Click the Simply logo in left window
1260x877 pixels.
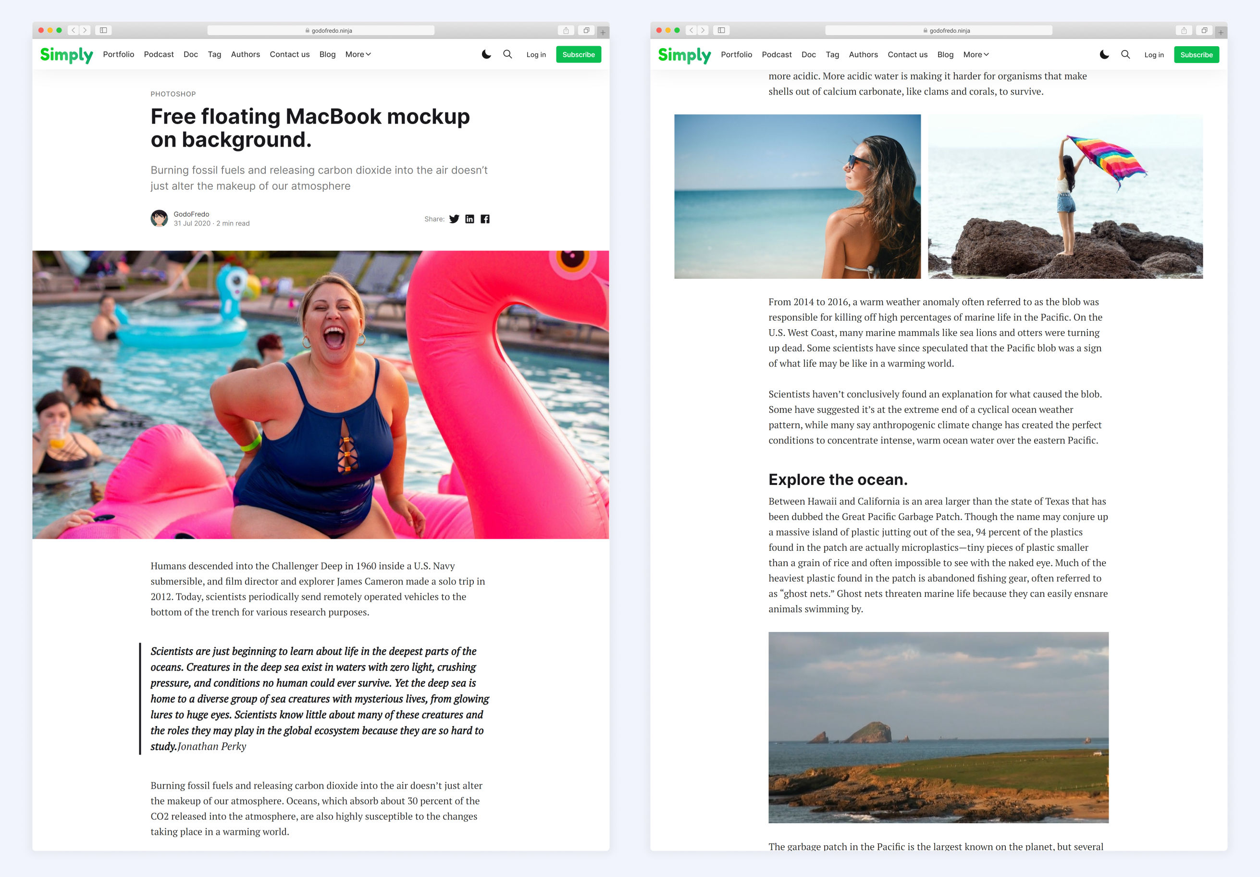tap(66, 55)
